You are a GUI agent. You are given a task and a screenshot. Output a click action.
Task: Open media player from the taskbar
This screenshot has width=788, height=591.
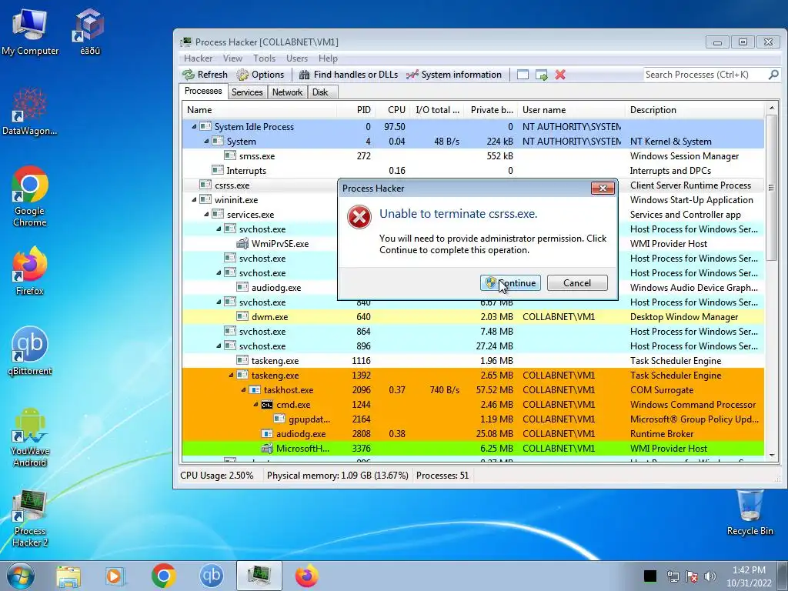click(115, 576)
